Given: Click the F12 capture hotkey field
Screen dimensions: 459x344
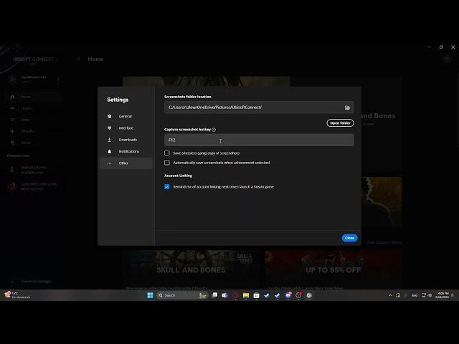Looking at the screenshot, I should coord(259,140).
